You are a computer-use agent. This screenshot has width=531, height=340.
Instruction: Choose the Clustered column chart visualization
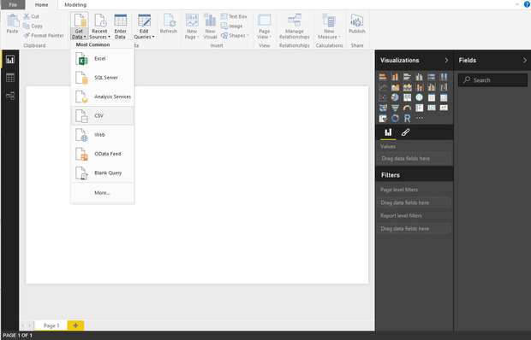pos(420,77)
